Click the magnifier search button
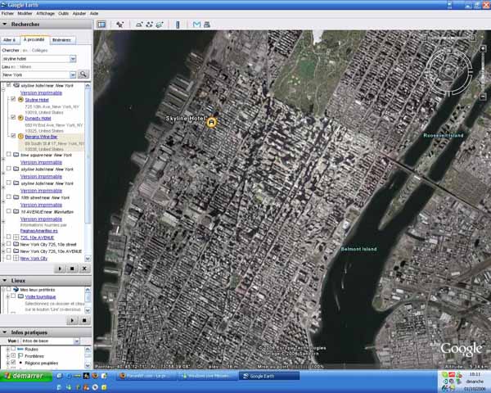This screenshot has height=393, width=491. click(x=83, y=75)
